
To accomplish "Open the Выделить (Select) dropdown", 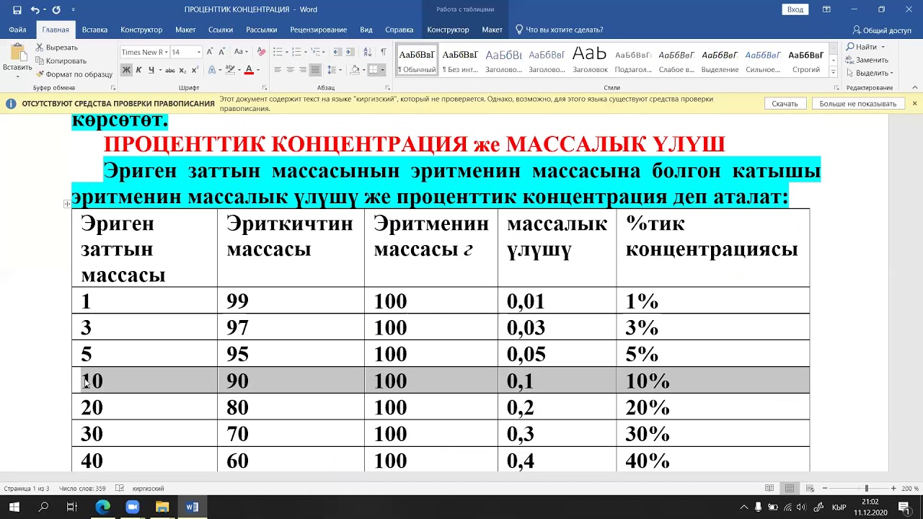I will click(870, 73).
